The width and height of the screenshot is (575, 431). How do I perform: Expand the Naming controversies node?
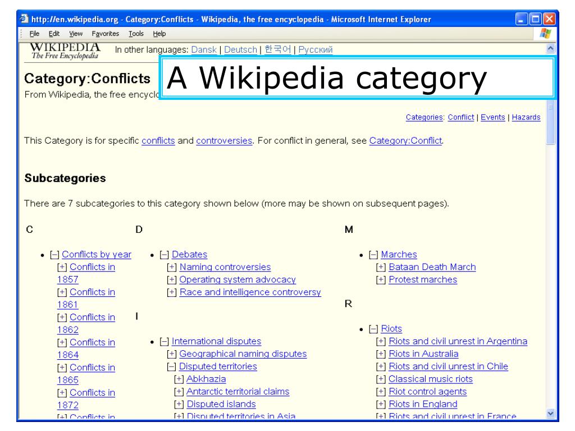pyautogui.click(x=172, y=267)
